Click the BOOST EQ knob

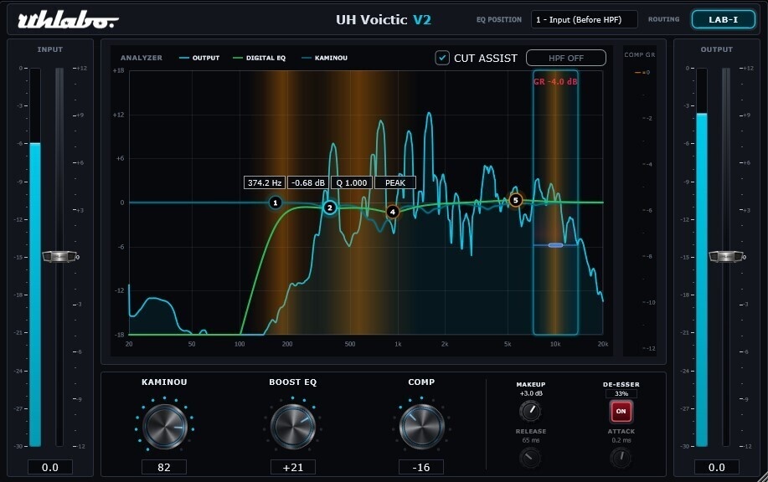tap(293, 426)
